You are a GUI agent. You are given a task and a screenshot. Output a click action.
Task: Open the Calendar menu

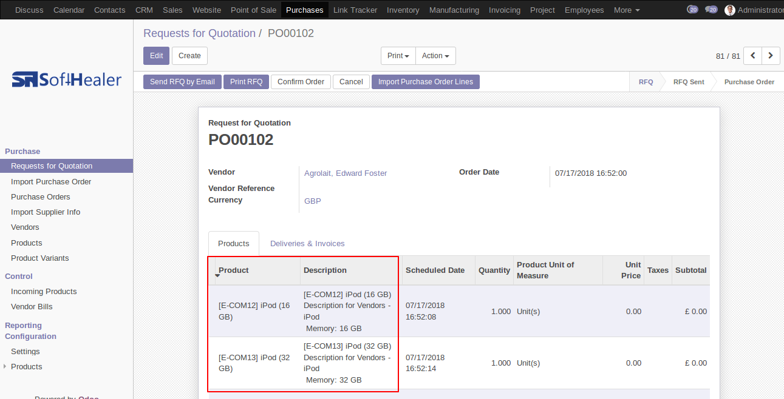(68, 10)
